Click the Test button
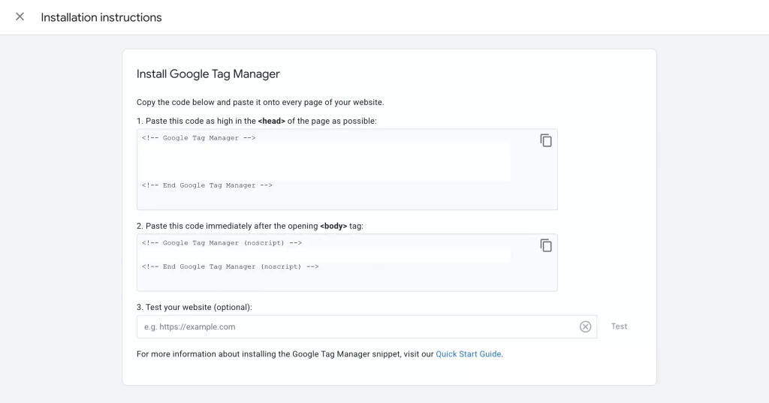Image resolution: width=769 pixels, height=403 pixels. pyautogui.click(x=619, y=326)
